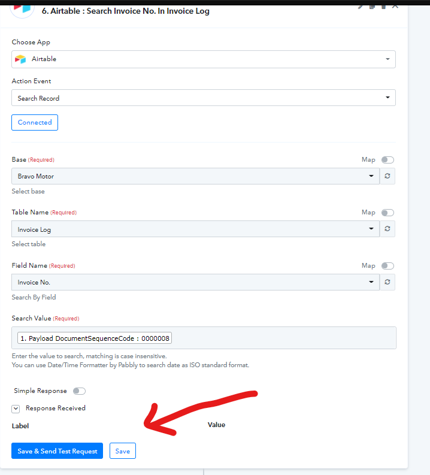The height and width of the screenshot is (475, 430).
Task: Select the Payload DocumentSequenceCode mapped tag
Action: (95, 338)
